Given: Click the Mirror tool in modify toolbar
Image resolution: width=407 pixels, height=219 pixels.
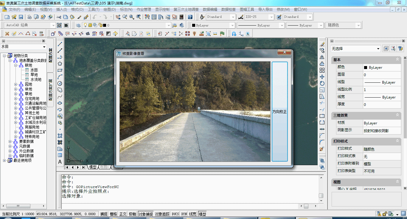Looking at the screenshot, I should [322, 57].
